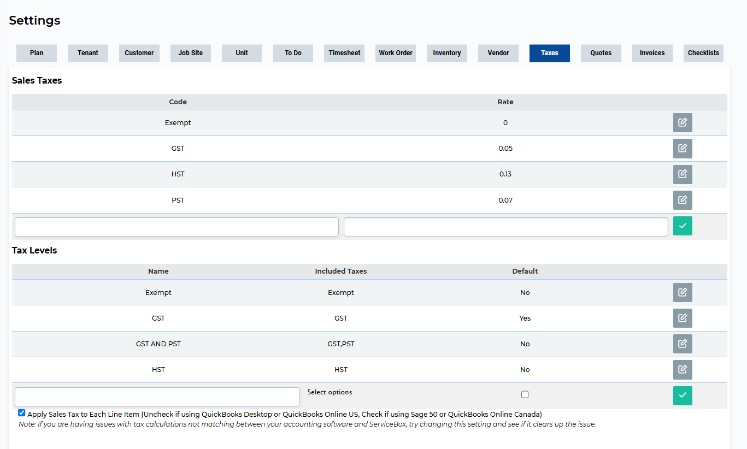Edit the HST sales tax rate
Image resolution: width=747 pixels, height=449 pixels.
point(683,174)
